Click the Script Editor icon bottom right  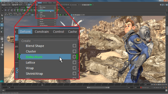click(x=166, y=90)
